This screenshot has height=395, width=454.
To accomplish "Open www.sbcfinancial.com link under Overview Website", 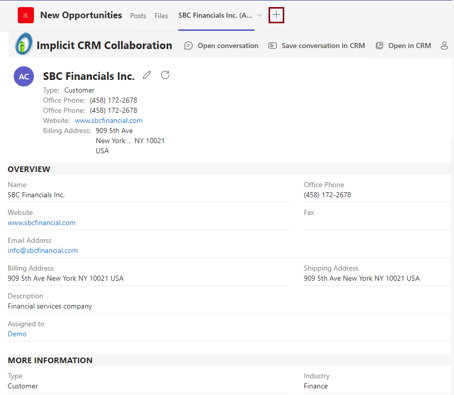I will (x=42, y=223).
